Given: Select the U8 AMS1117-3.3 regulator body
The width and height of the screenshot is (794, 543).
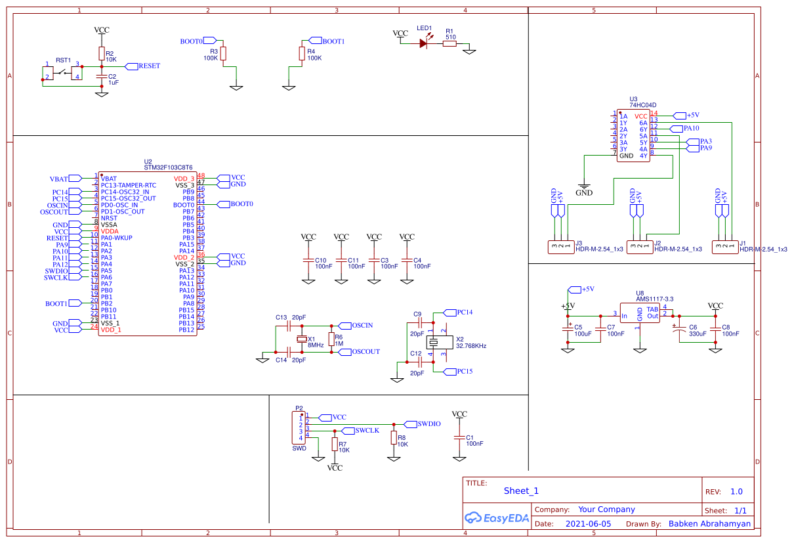Looking at the screenshot, I should click(640, 313).
